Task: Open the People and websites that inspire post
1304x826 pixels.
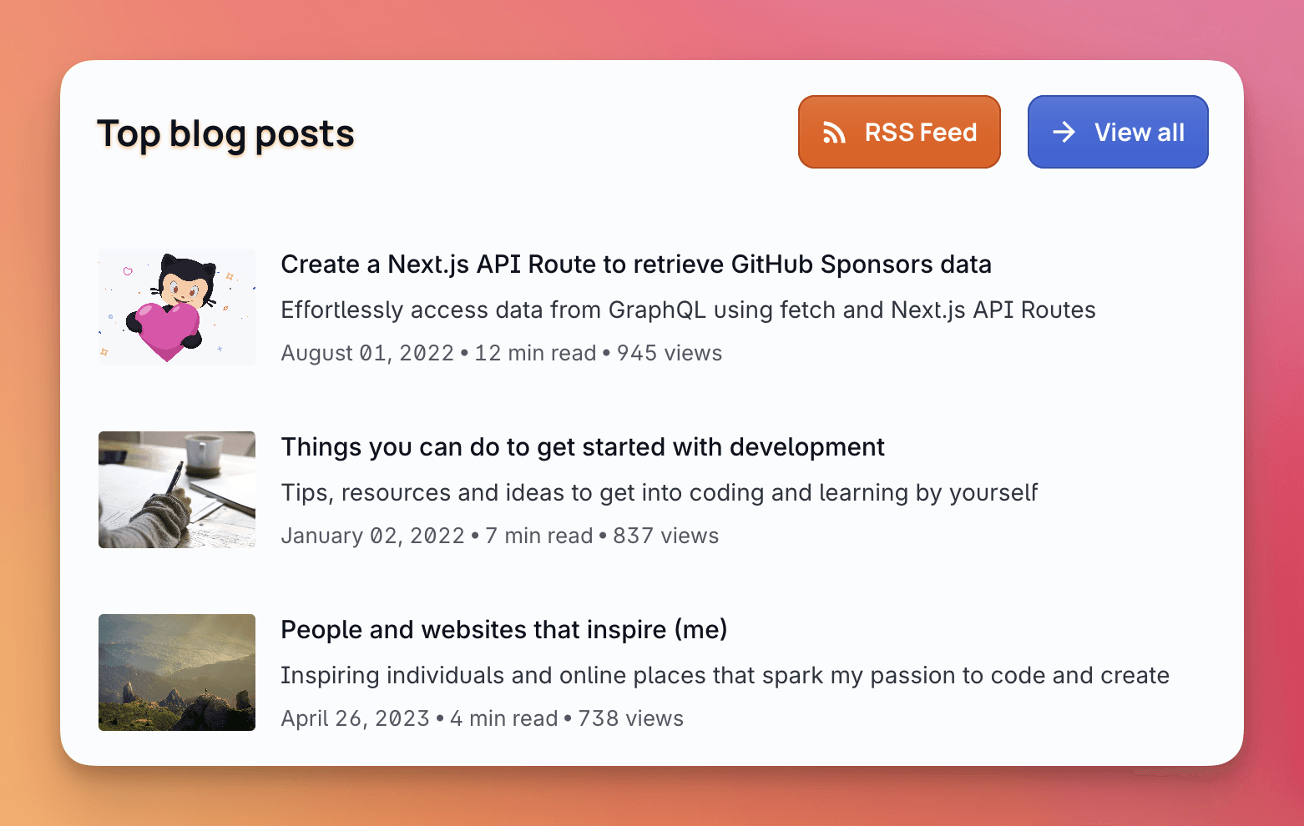Action: (x=503, y=629)
